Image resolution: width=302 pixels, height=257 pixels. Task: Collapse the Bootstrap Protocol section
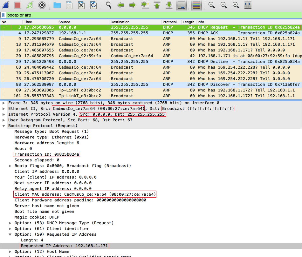click(4, 126)
